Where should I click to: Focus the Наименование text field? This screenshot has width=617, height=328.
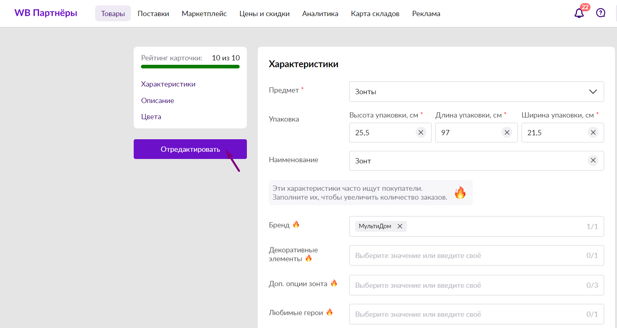point(476,161)
